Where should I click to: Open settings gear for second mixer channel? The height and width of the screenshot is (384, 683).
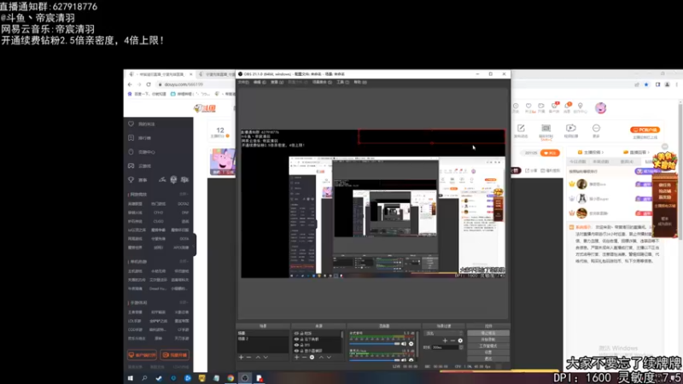pyautogui.click(x=411, y=360)
